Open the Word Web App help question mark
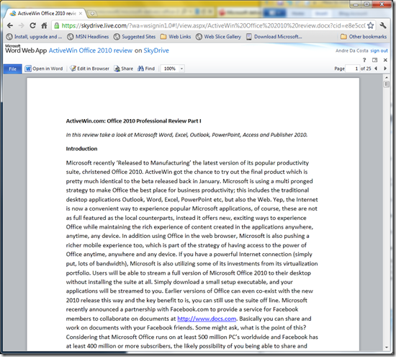The image size is (396, 357). click(364, 60)
